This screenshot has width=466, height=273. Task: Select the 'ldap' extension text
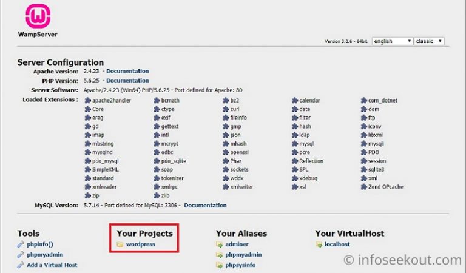pyautogui.click(x=305, y=135)
